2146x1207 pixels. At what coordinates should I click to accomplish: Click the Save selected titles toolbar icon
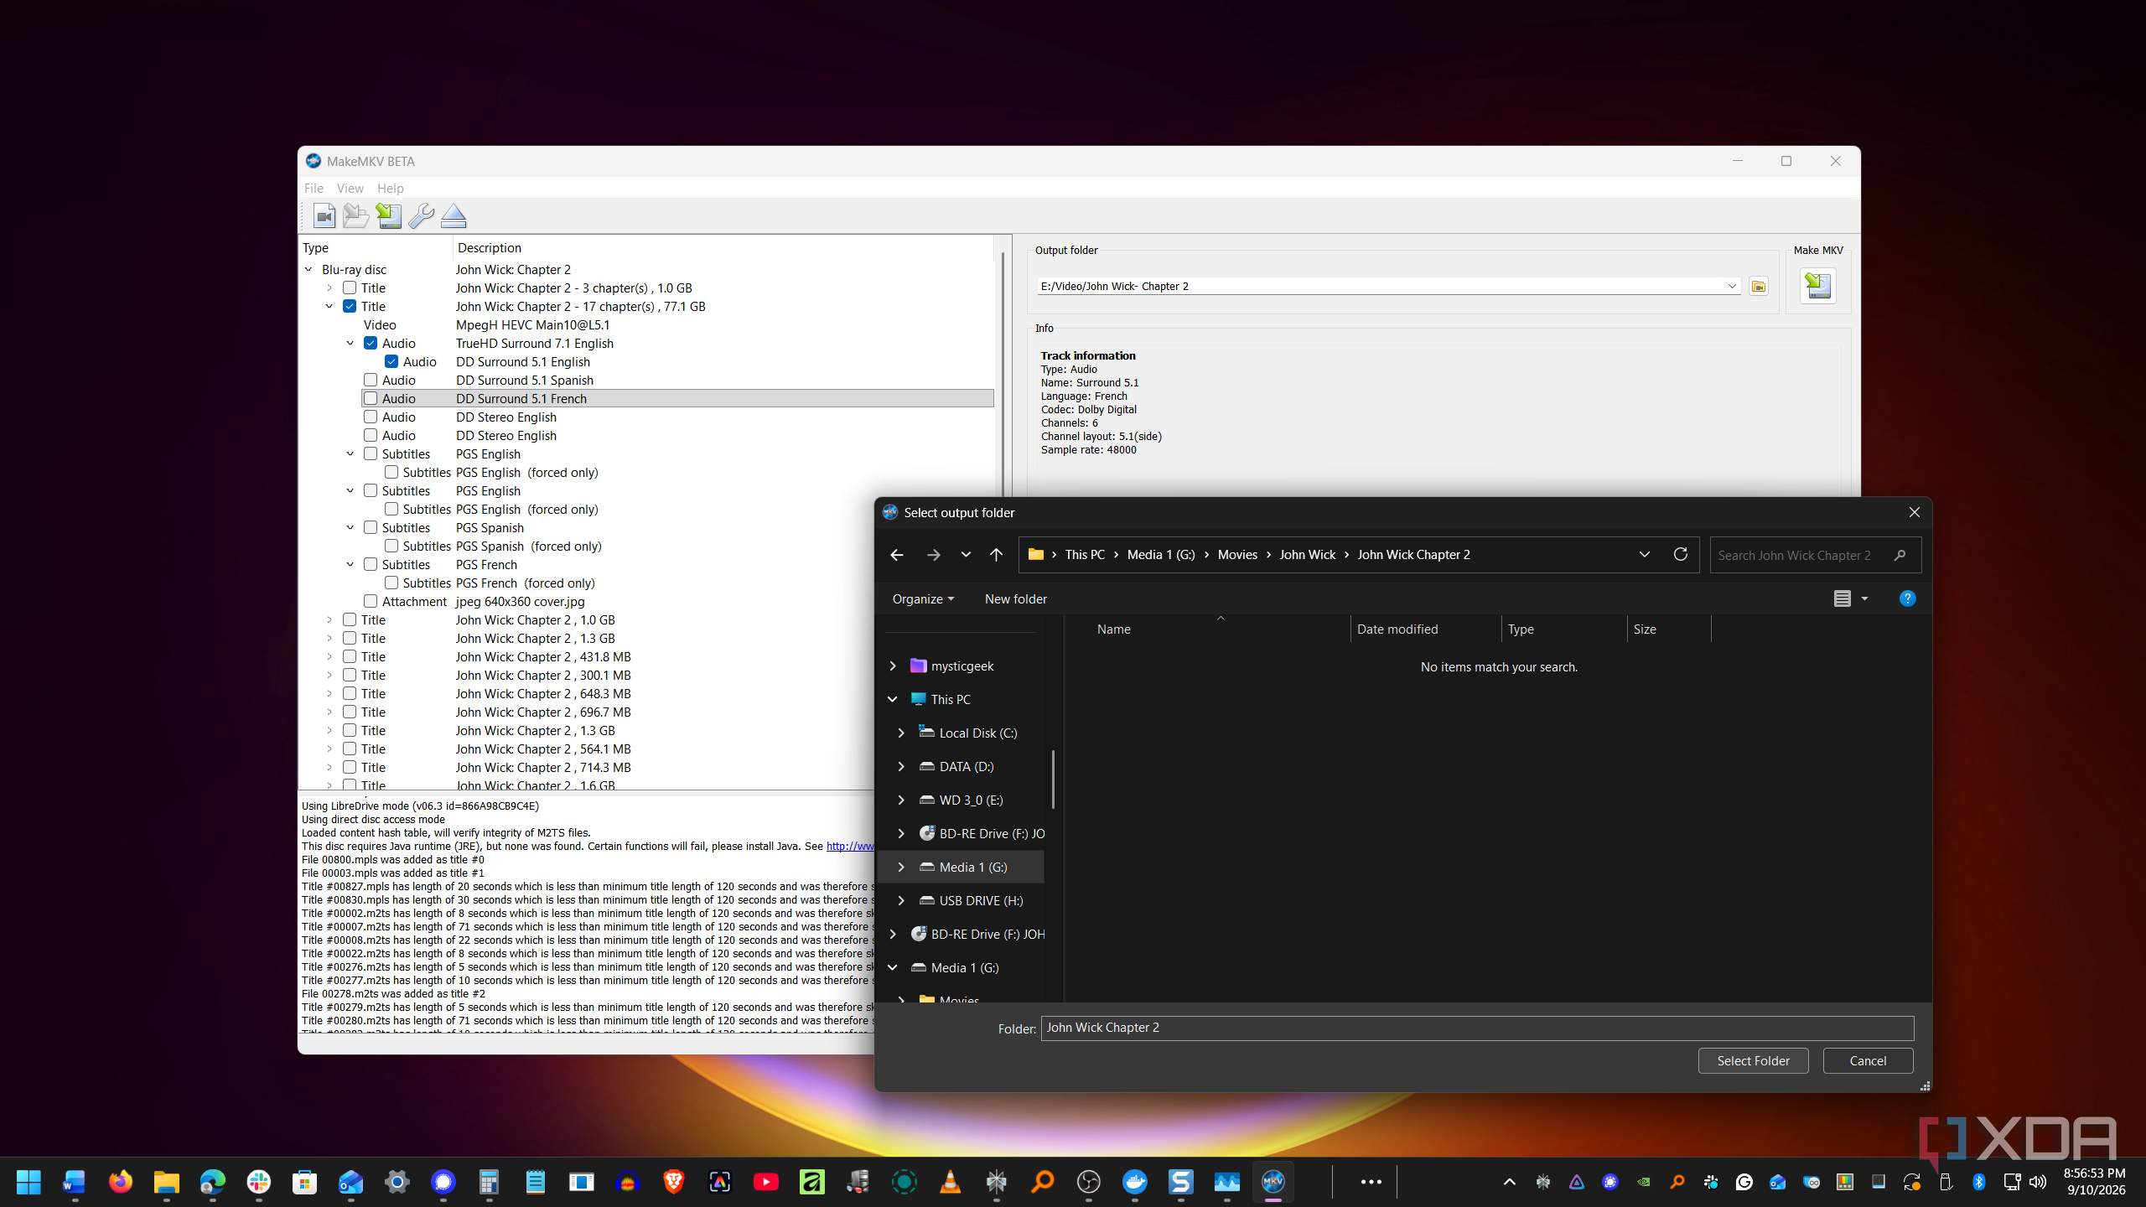(x=388, y=216)
